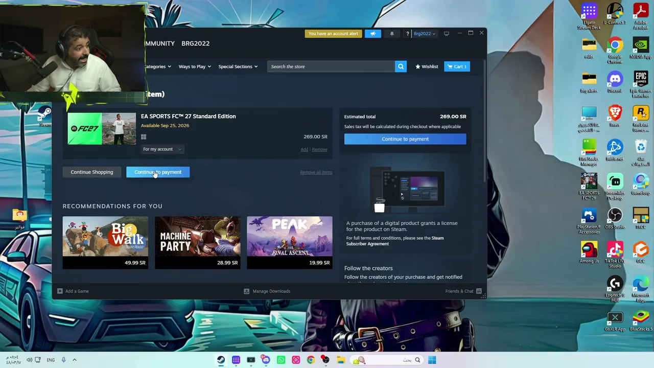Viewport: 654px width, 368px height.
Task: Open the BRG2022 profile tab
Action: click(x=195, y=43)
